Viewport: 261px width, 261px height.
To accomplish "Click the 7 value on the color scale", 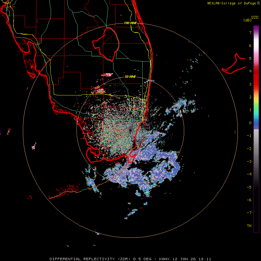I will [x=250, y=32].
